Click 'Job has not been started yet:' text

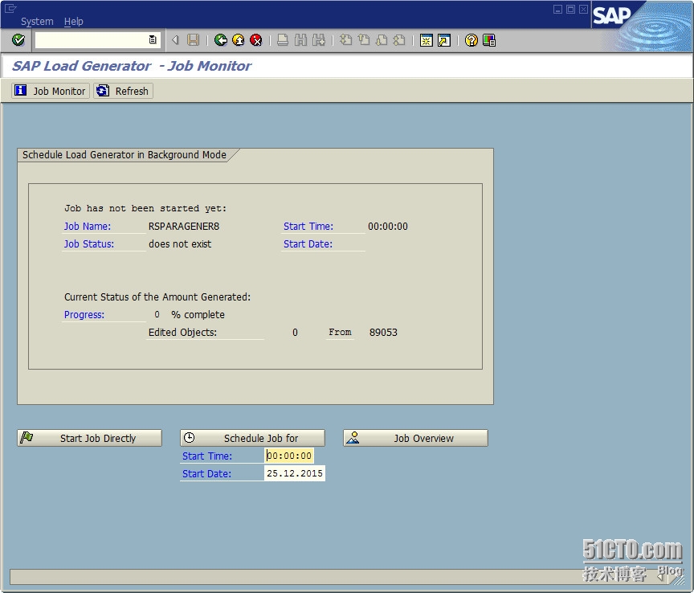click(x=145, y=209)
